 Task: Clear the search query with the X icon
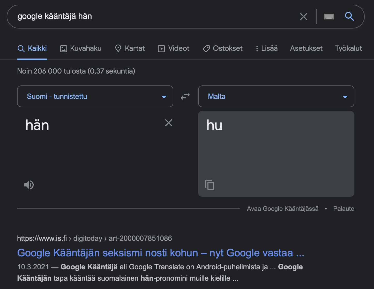pos(303,17)
